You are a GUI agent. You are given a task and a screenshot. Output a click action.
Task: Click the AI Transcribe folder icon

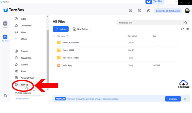59,42
